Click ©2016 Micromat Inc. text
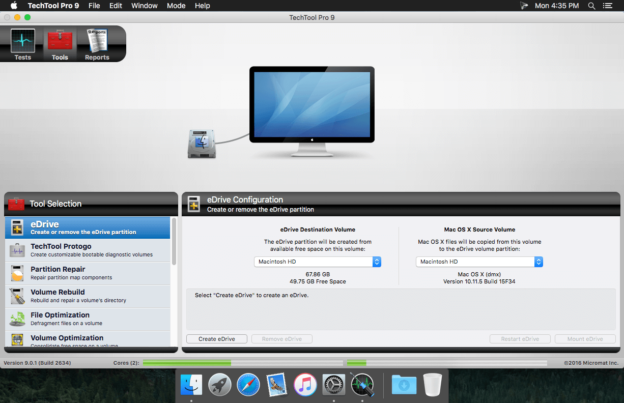624x403 pixels. [591, 363]
